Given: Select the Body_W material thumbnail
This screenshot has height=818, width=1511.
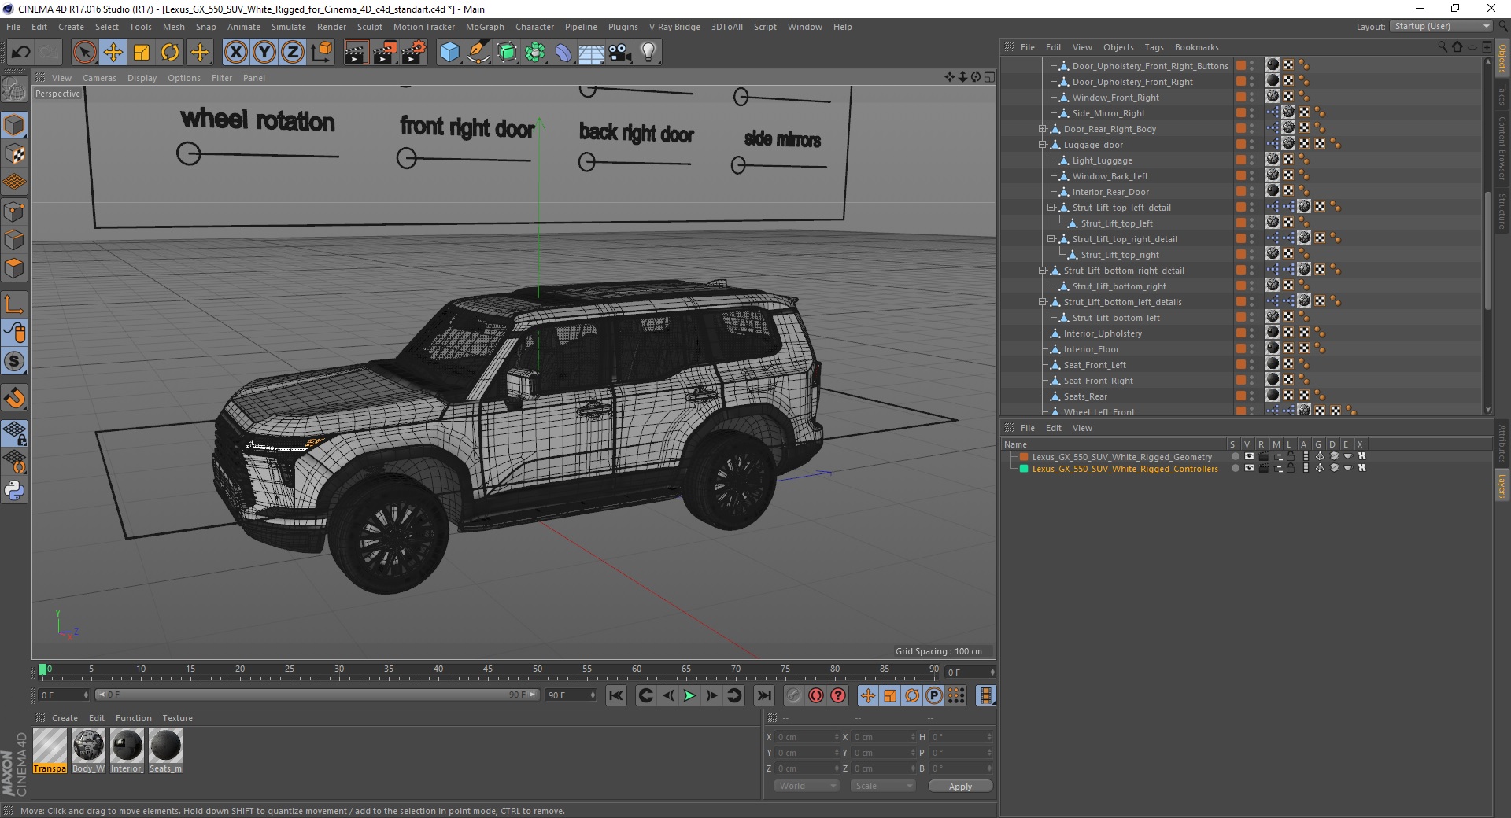Looking at the screenshot, I should (88, 750).
